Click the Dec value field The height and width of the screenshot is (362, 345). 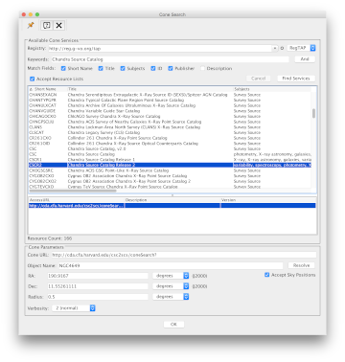(x=98, y=286)
